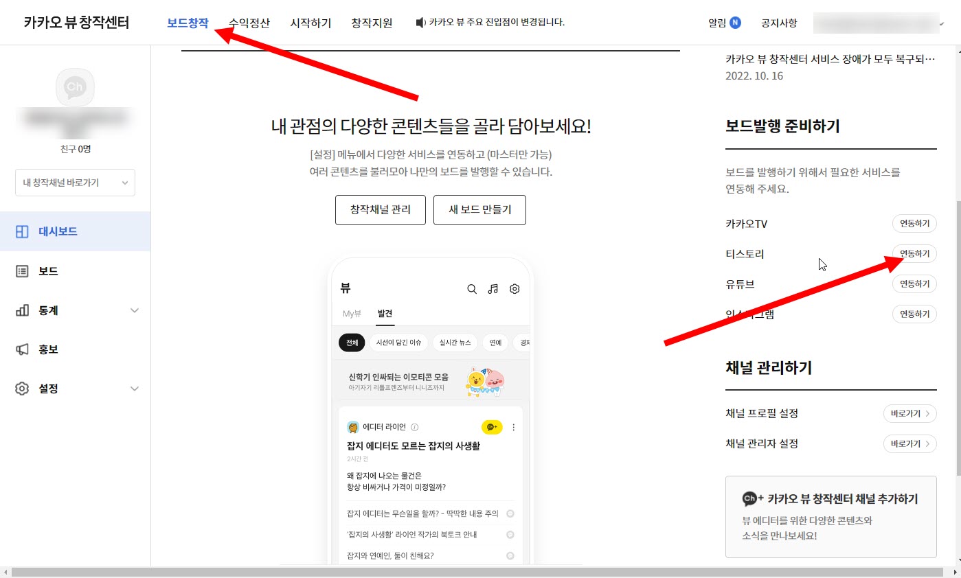The height and width of the screenshot is (578, 961).
Task: Click 바로가기 for 채널 관리자 설정
Action: coord(910,444)
